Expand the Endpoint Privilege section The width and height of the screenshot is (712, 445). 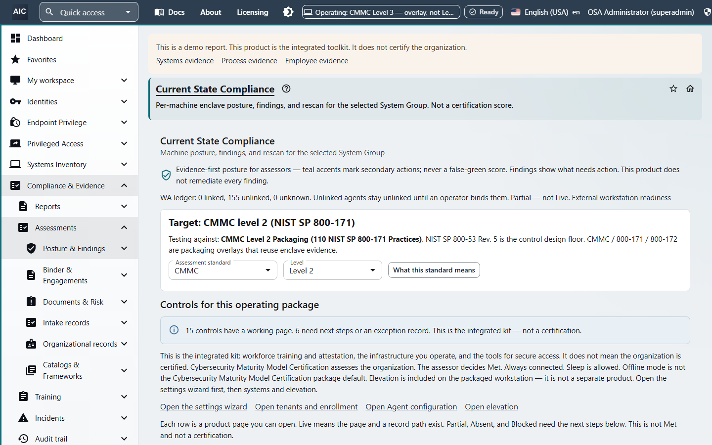pyautogui.click(x=124, y=122)
